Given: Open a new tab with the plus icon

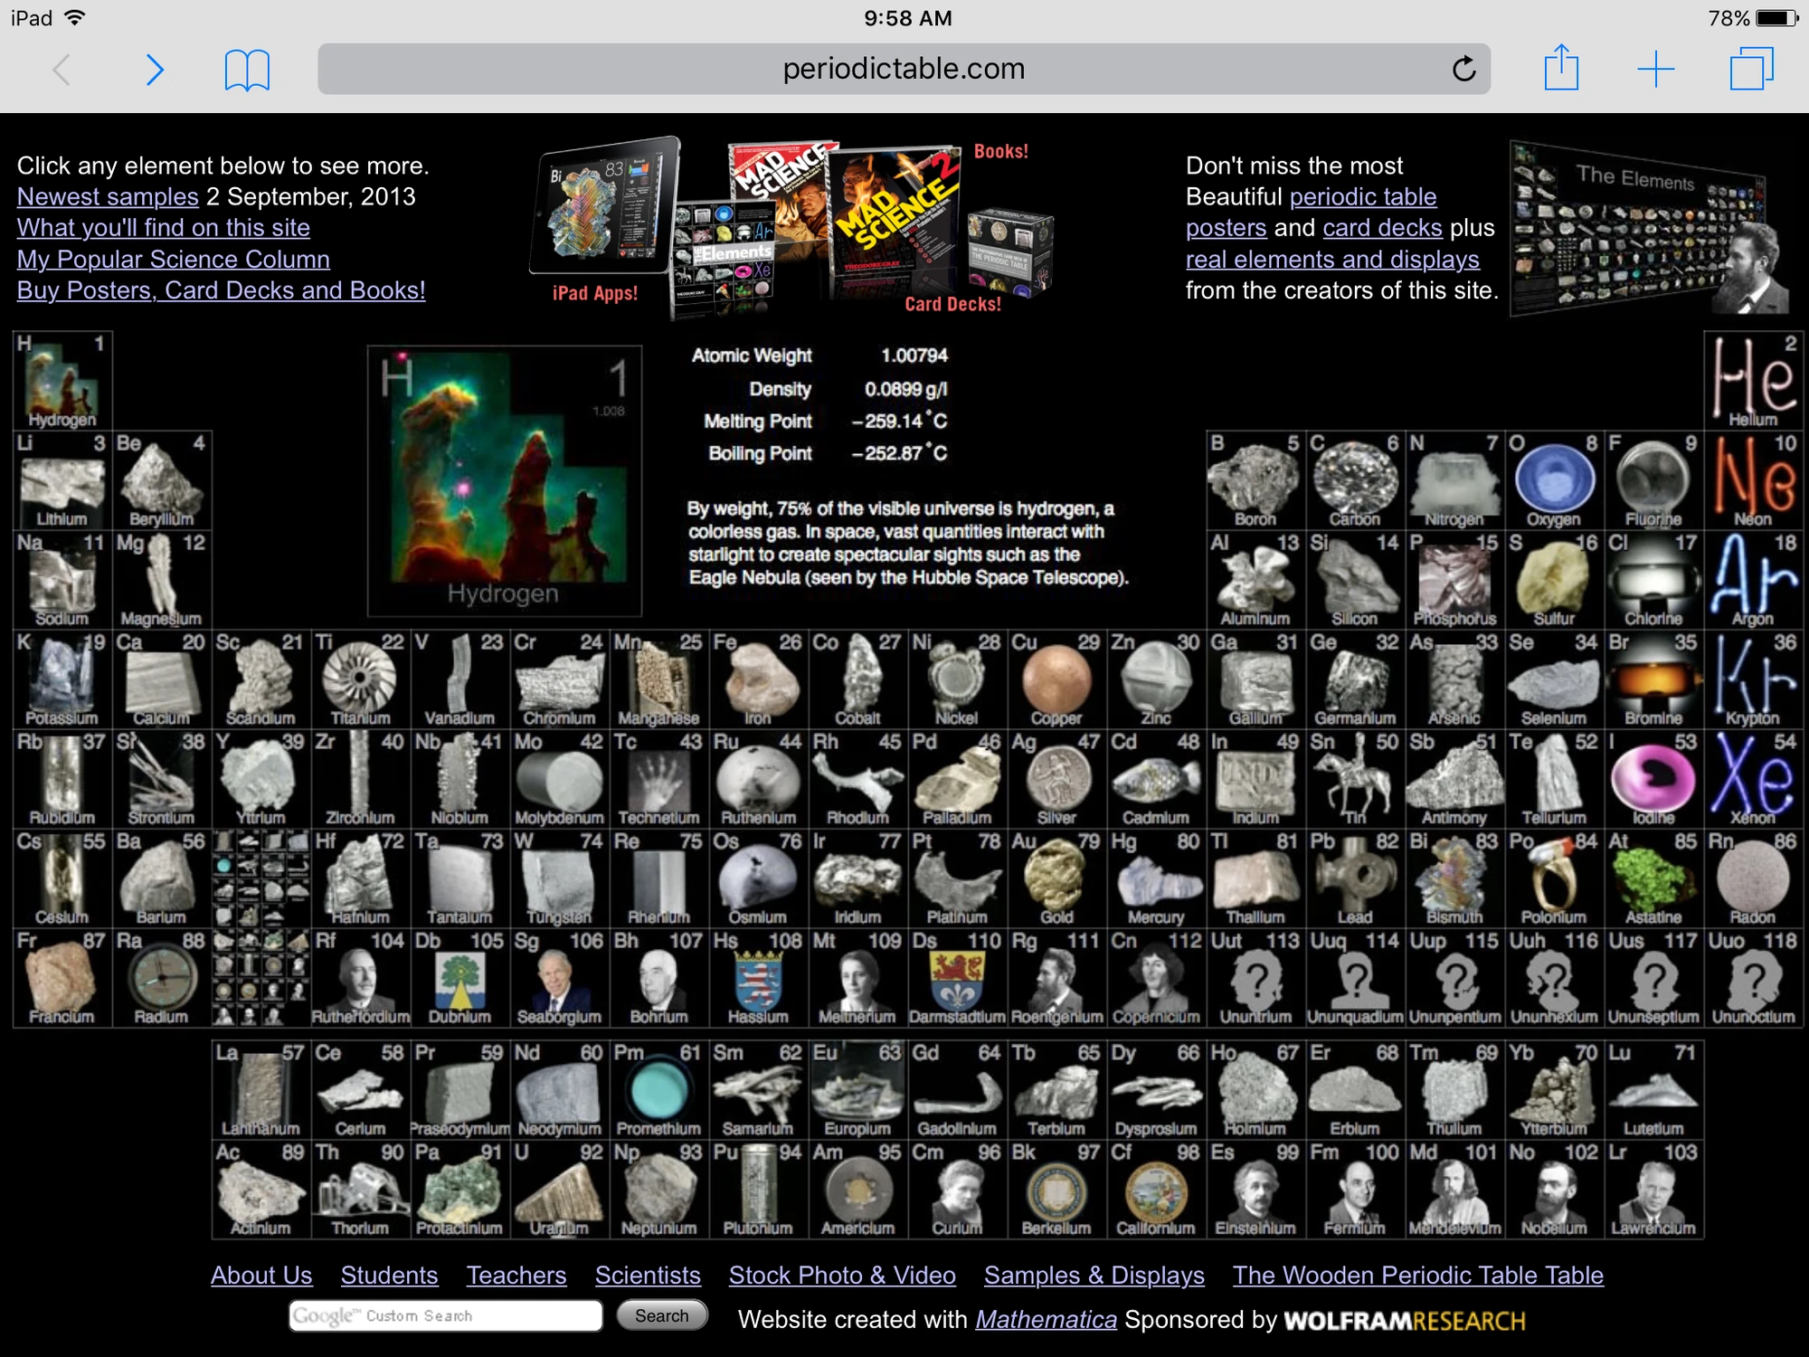Looking at the screenshot, I should [x=1655, y=68].
